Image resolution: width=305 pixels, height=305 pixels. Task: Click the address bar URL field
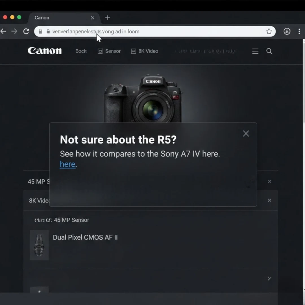155,31
